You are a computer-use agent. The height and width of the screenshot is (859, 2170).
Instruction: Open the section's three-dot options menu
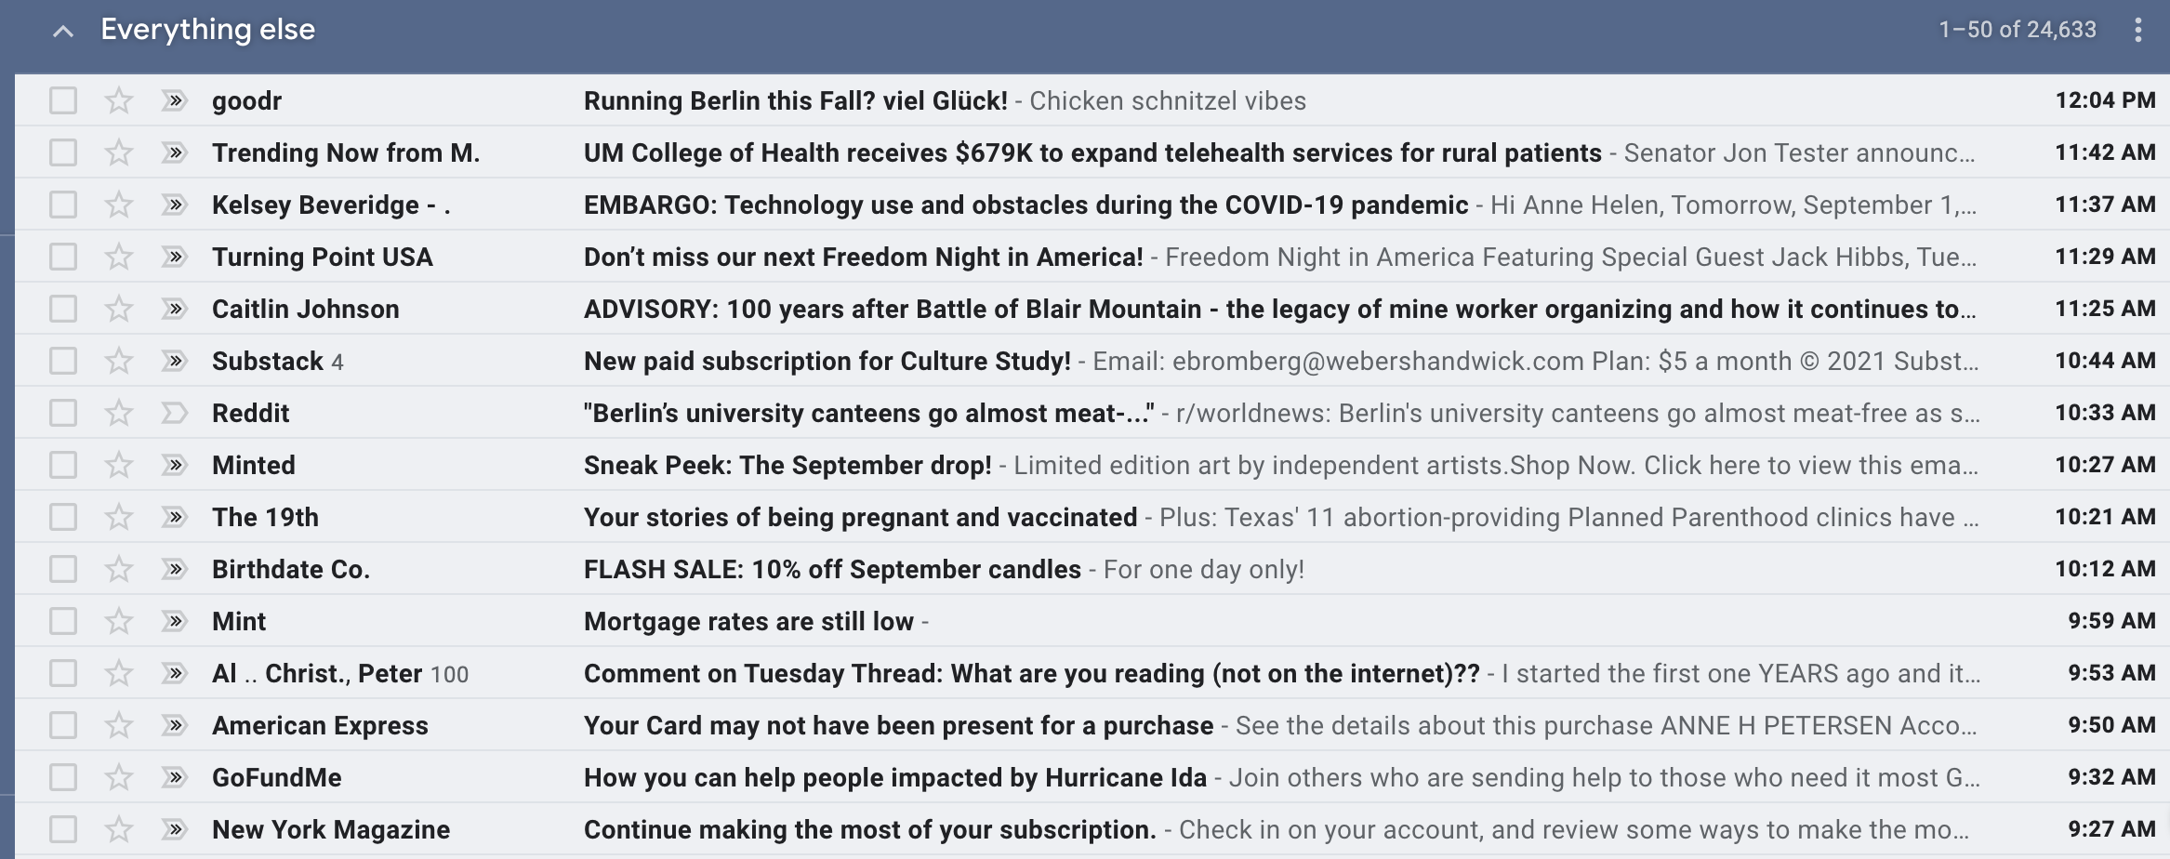pos(2137,31)
